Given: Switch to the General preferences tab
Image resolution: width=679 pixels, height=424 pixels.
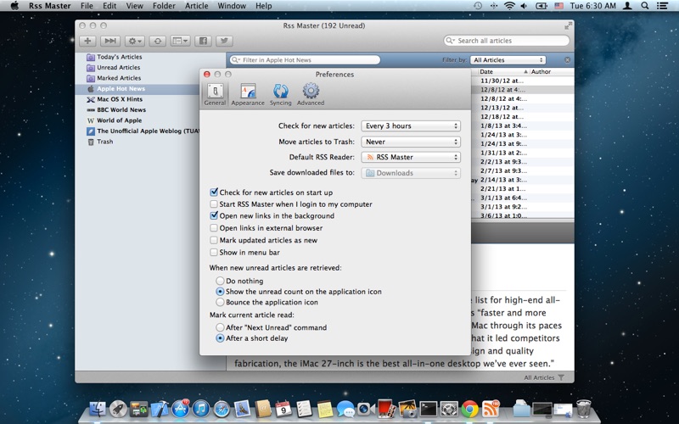Looking at the screenshot, I should pyautogui.click(x=216, y=94).
